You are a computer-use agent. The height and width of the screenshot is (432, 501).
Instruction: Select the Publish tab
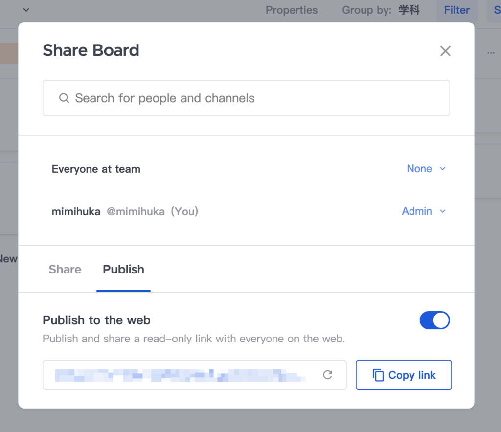tap(123, 270)
